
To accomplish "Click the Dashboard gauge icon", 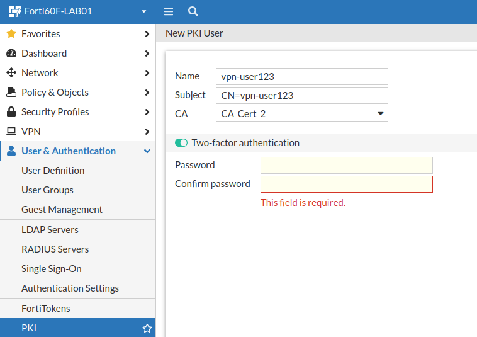I will (11, 54).
